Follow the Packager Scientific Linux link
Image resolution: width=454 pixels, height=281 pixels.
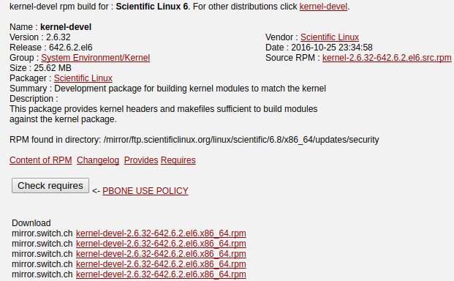click(x=83, y=78)
